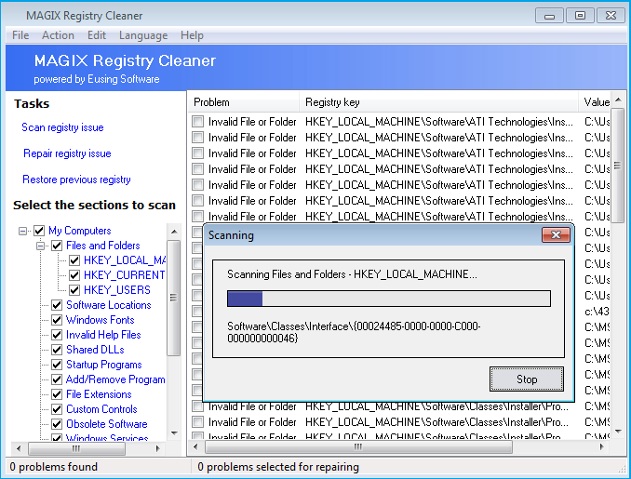The width and height of the screenshot is (631, 479).
Task: Open the Language menu
Action: pos(143,35)
